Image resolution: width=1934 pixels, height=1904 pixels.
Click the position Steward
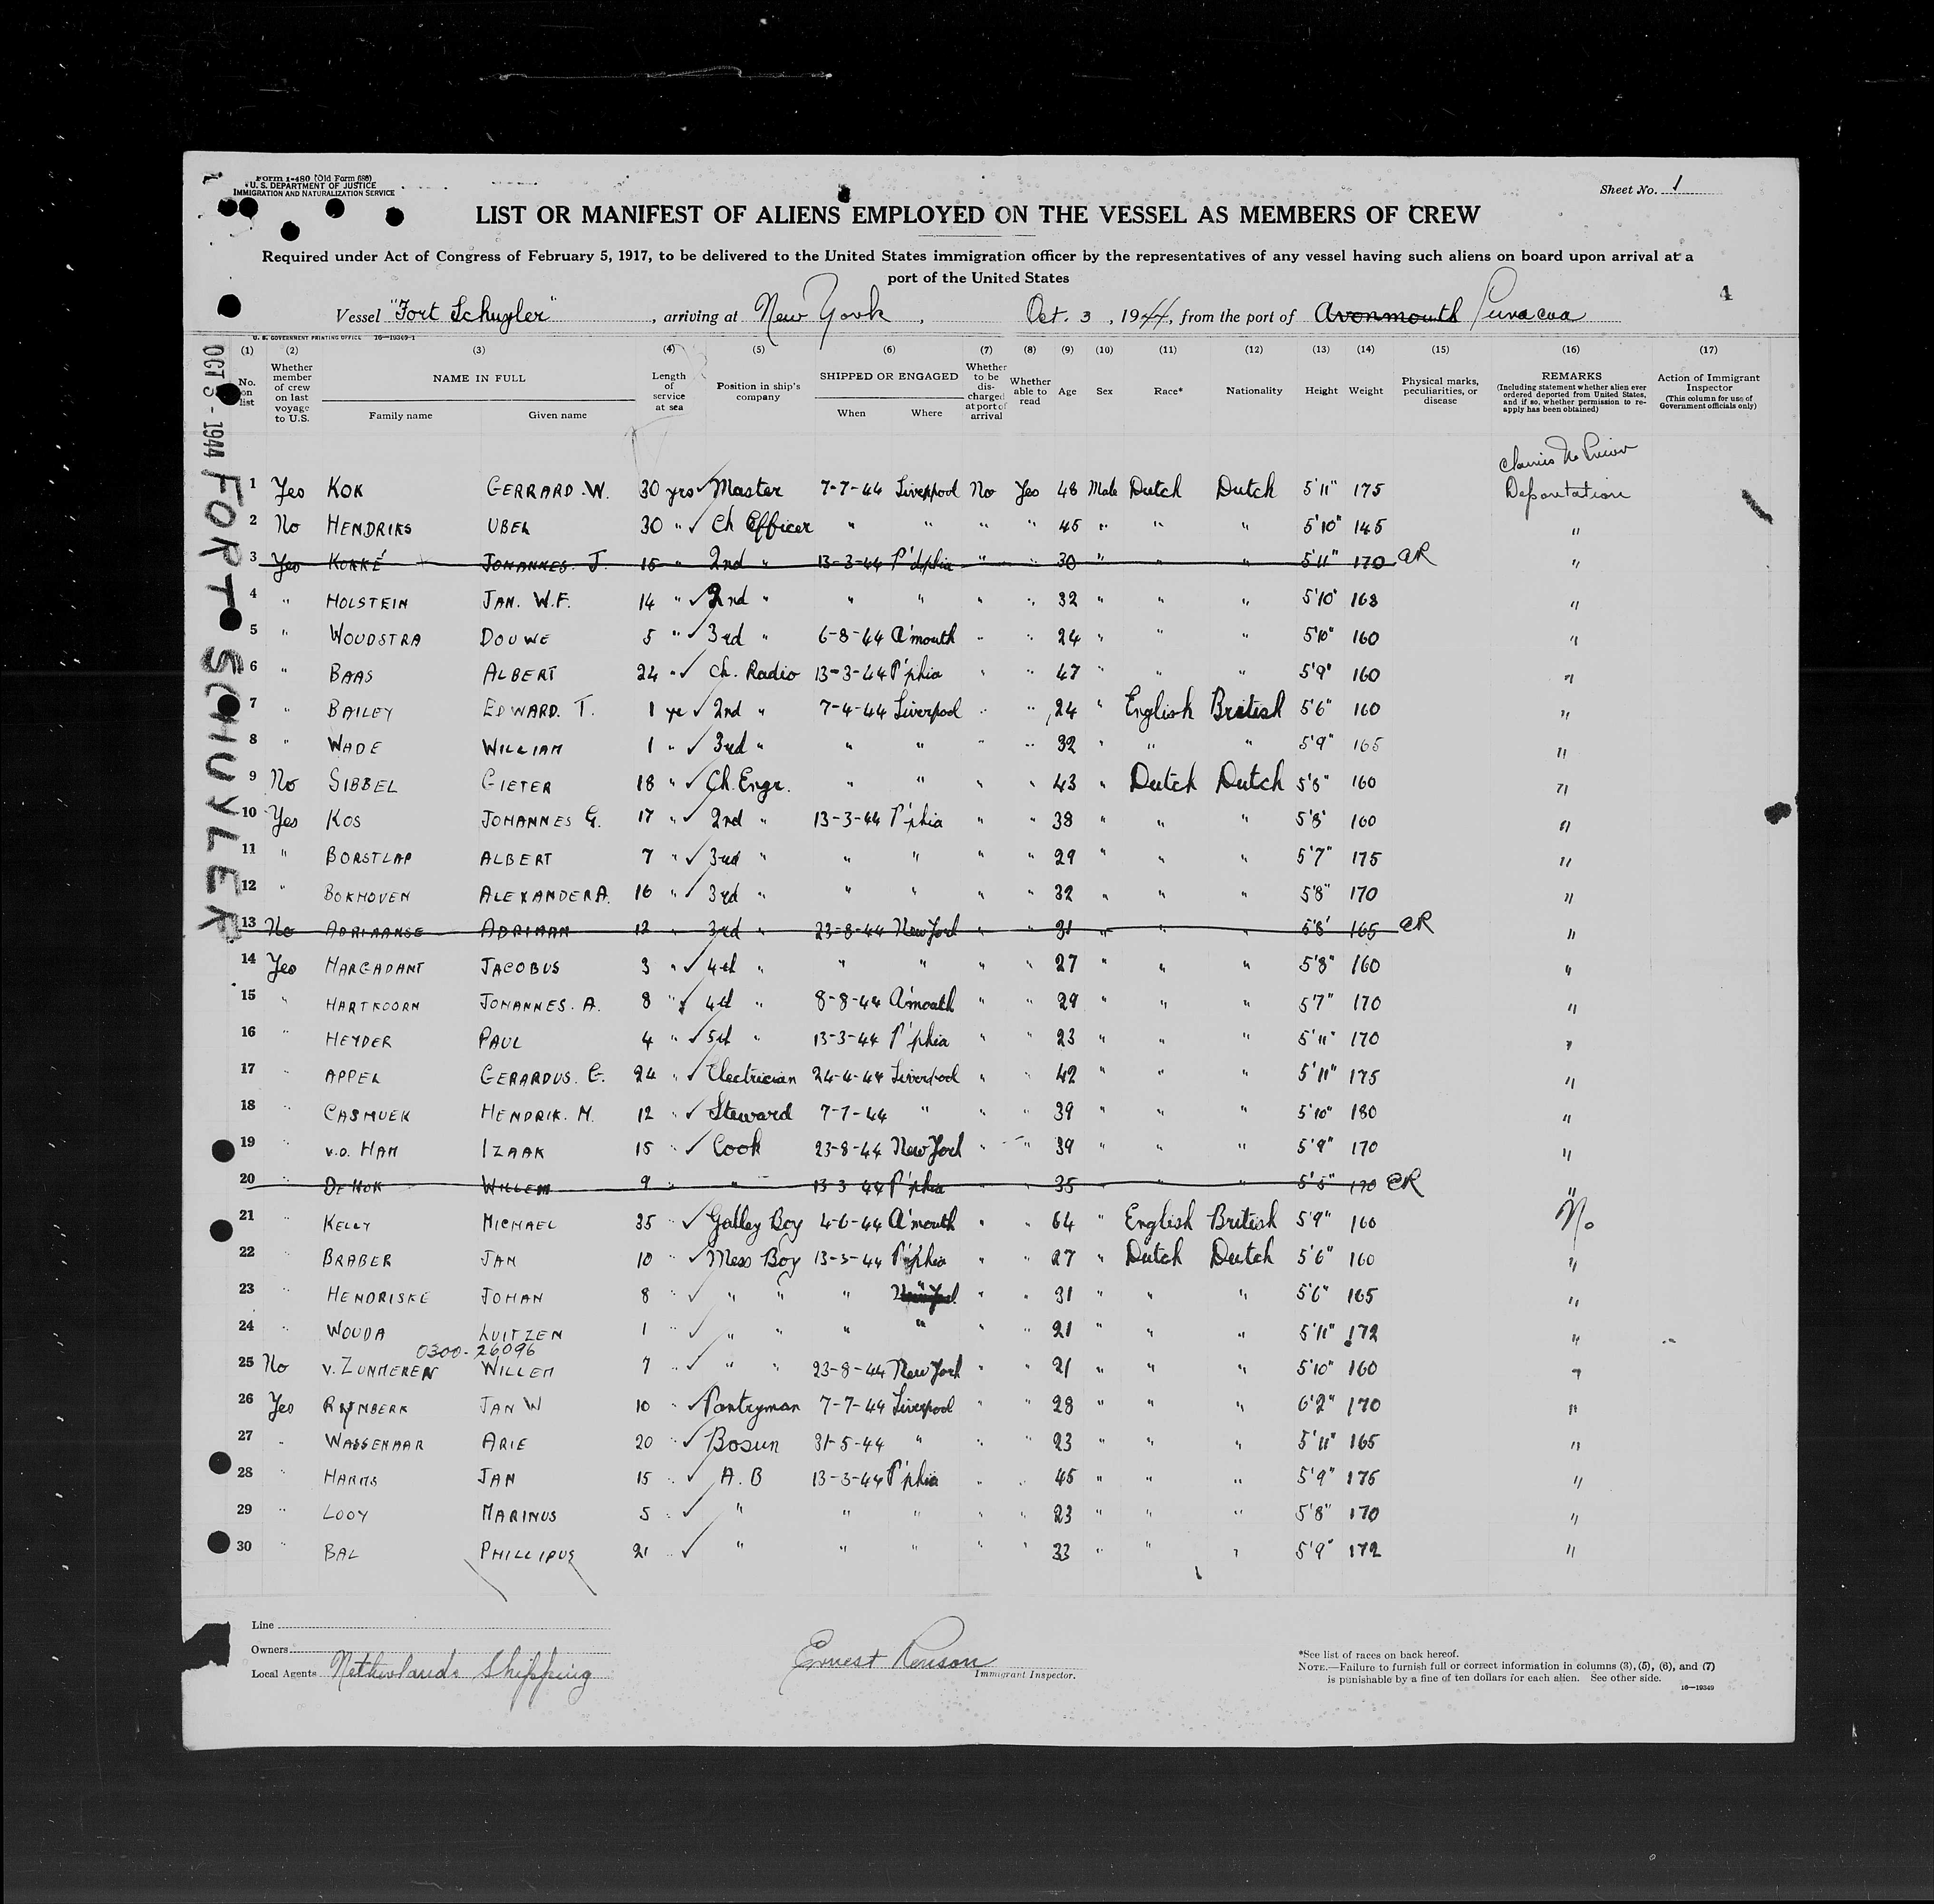click(x=751, y=1112)
